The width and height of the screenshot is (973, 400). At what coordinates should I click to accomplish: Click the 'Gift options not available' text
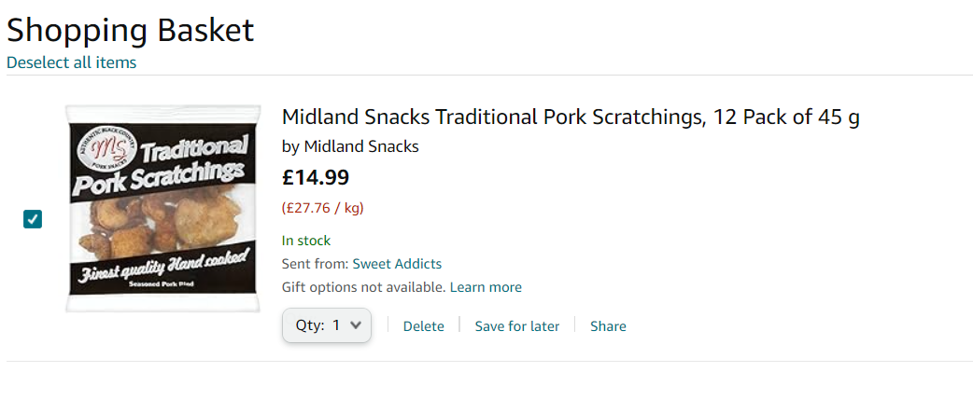[363, 287]
